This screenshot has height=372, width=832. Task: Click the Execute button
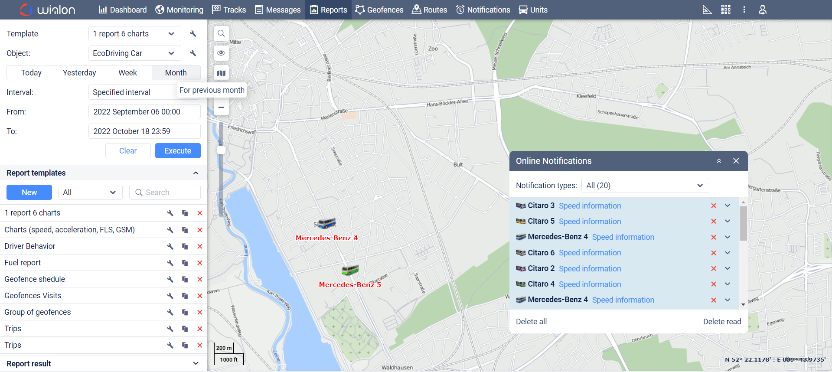[178, 151]
